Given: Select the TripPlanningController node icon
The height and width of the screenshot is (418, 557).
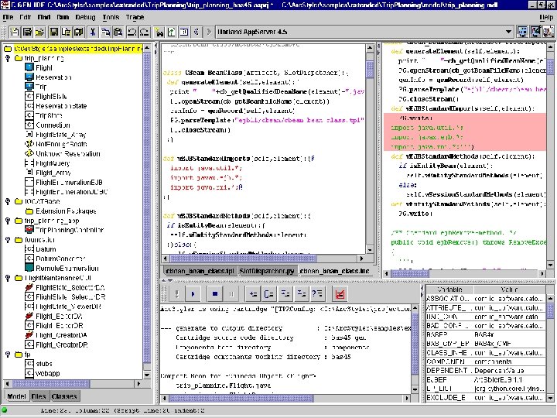Looking at the screenshot, I should [x=29, y=230].
